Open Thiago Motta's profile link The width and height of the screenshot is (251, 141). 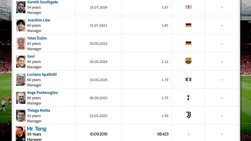click(38, 110)
